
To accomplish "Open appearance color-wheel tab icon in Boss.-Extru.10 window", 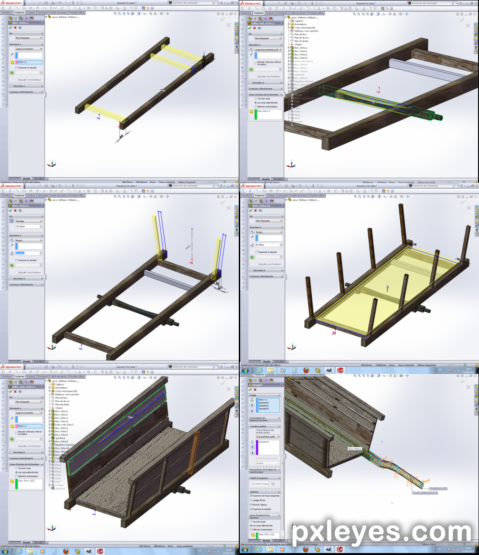I will 271,201.
